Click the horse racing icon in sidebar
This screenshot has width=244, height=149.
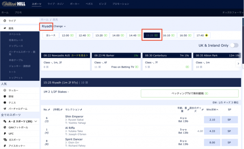point(5,28)
